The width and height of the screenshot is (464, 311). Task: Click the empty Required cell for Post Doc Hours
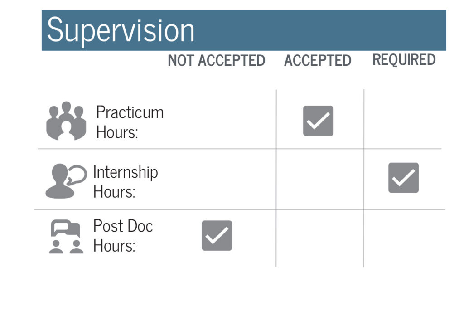[403, 238]
